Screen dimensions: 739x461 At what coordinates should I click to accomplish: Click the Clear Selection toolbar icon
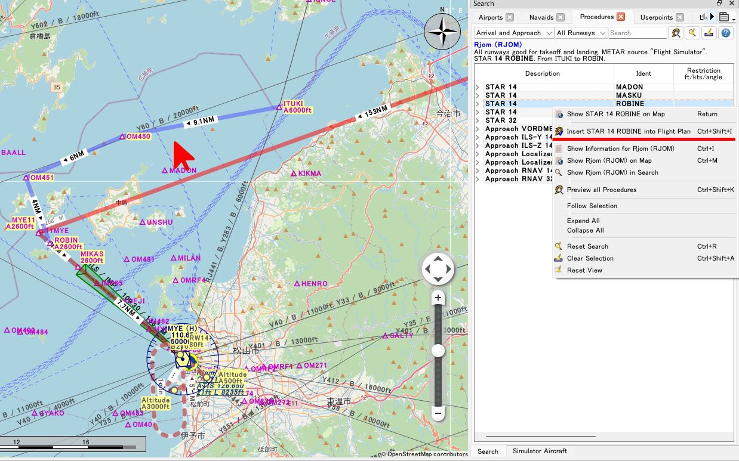709,33
